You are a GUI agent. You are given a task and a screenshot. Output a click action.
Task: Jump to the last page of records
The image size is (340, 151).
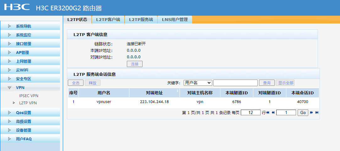click(317, 112)
